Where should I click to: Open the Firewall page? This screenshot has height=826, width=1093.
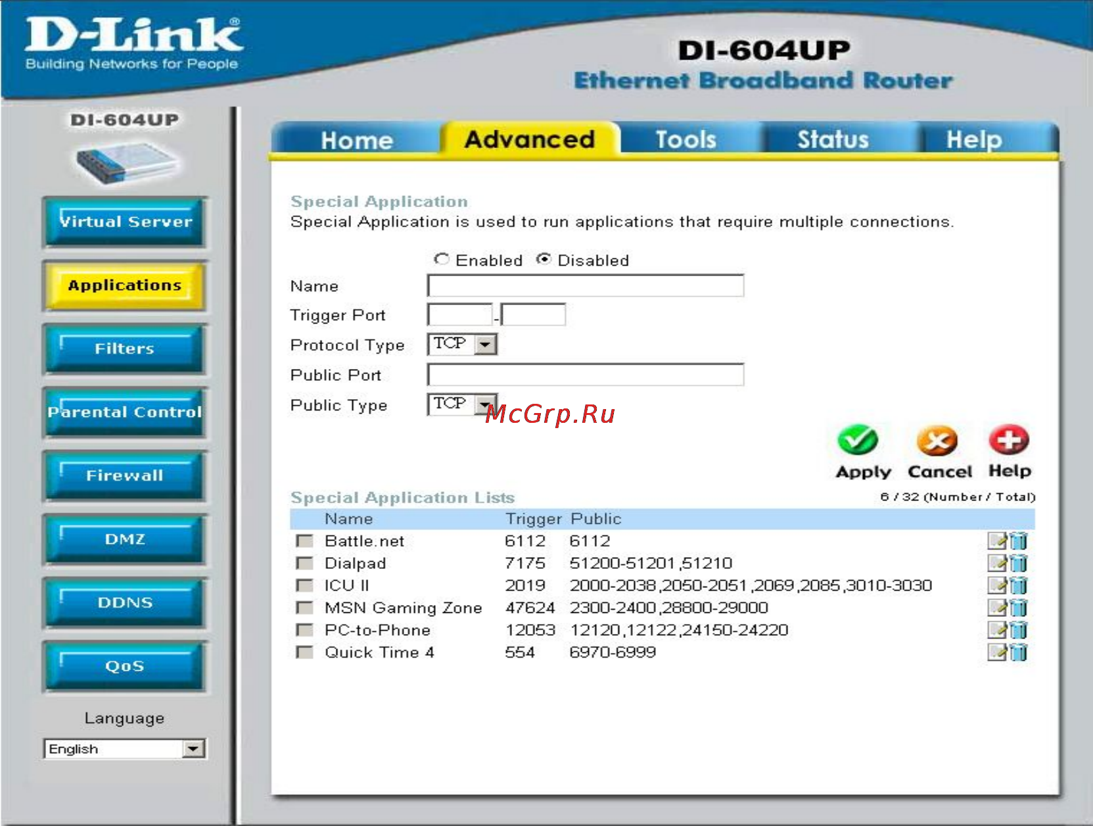coord(125,476)
